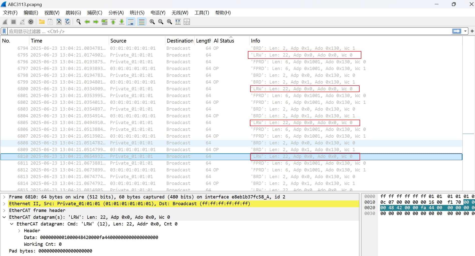
Task: Save this capture file
Action: point(50,22)
